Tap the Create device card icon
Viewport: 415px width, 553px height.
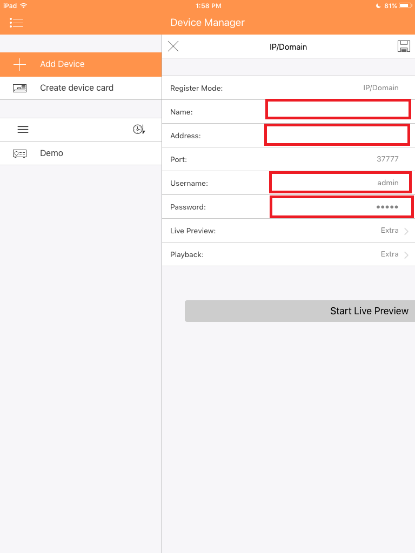pos(20,88)
